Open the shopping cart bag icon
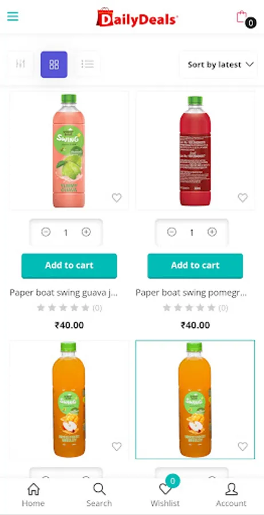The image size is (264, 515). (242, 17)
